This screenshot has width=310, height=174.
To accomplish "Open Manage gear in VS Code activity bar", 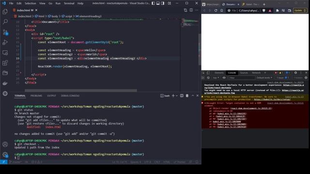I will [5, 155].
